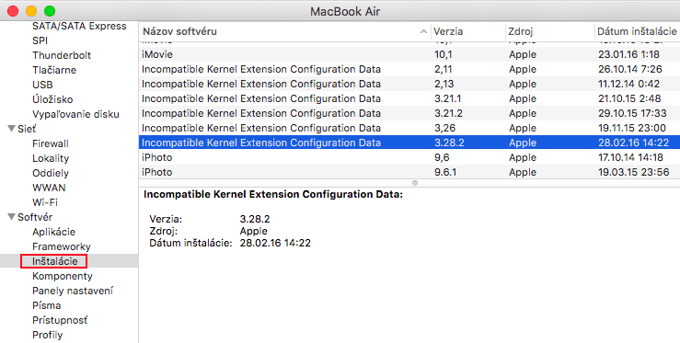Select Thunderbolt in the hardware list
The image size is (680, 343).
tap(62, 55)
